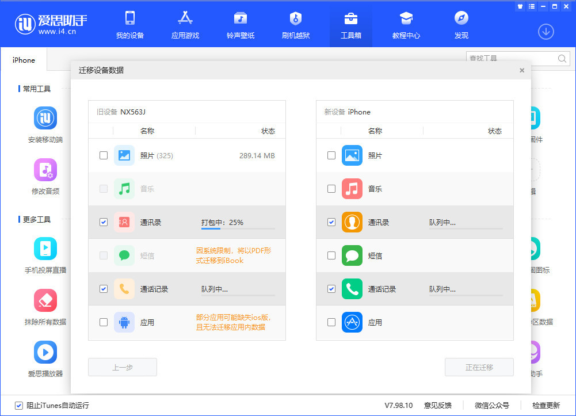Switch to the iPhone tab
576x416 pixels.
point(24,60)
